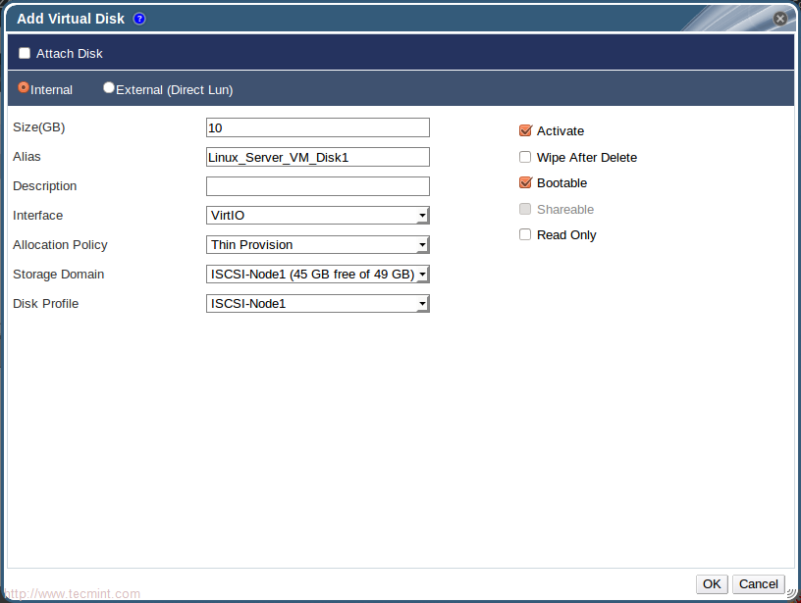The height and width of the screenshot is (603, 801).
Task: Enable the Attach Disk checkbox
Action: pyautogui.click(x=25, y=53)
